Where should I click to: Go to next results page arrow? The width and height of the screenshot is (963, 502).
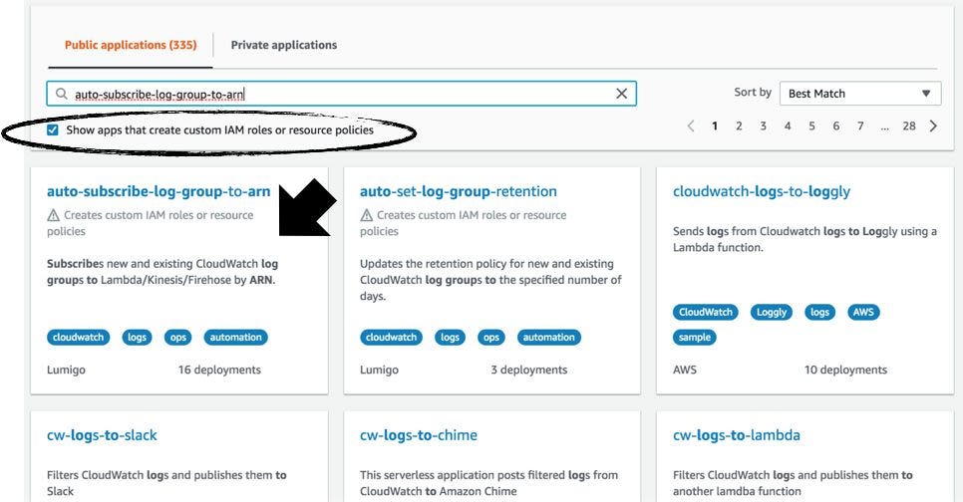pos(933,125)
